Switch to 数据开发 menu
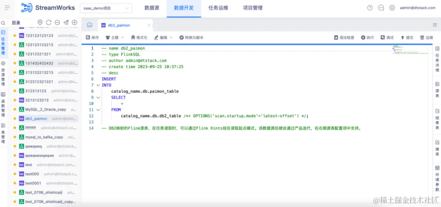Screen dimensions: 441x207 pyautogui.click(x=184, y=8)
